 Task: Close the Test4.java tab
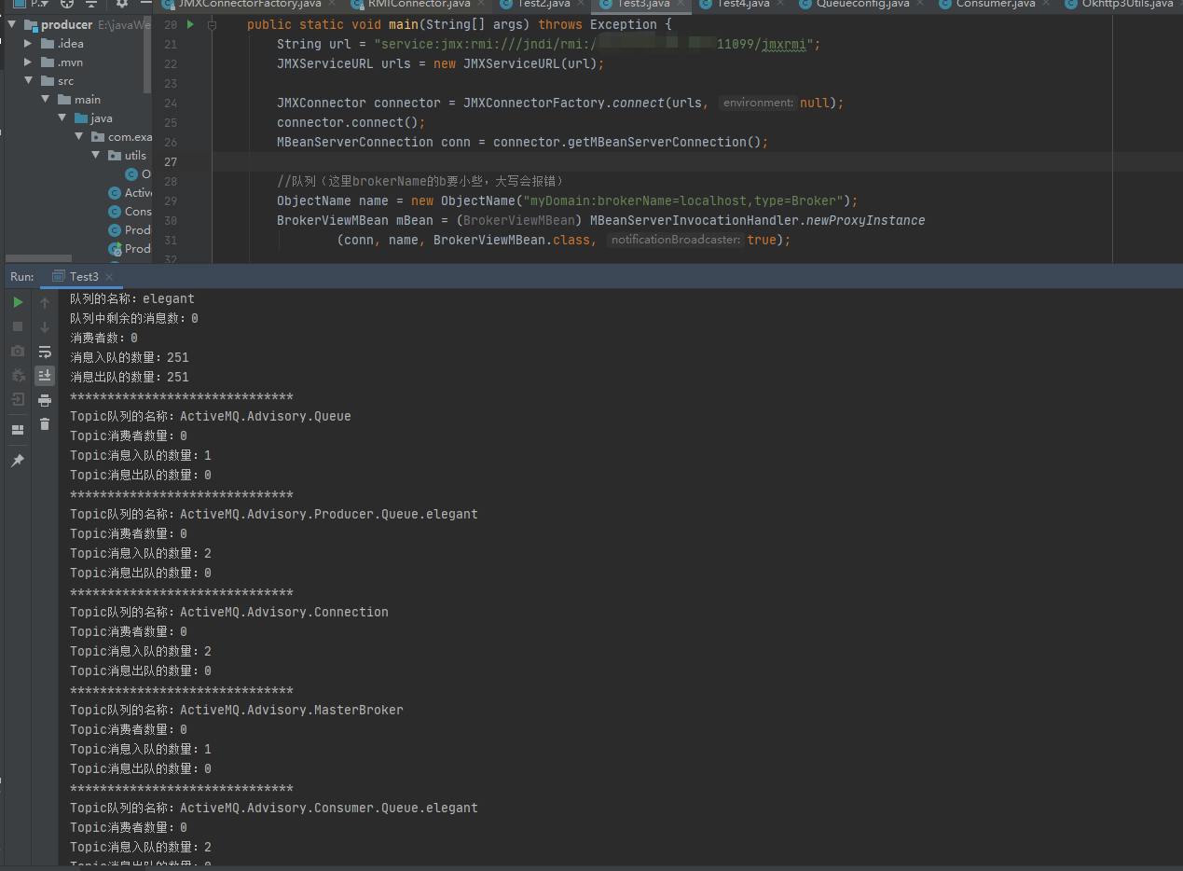(780, 4)
